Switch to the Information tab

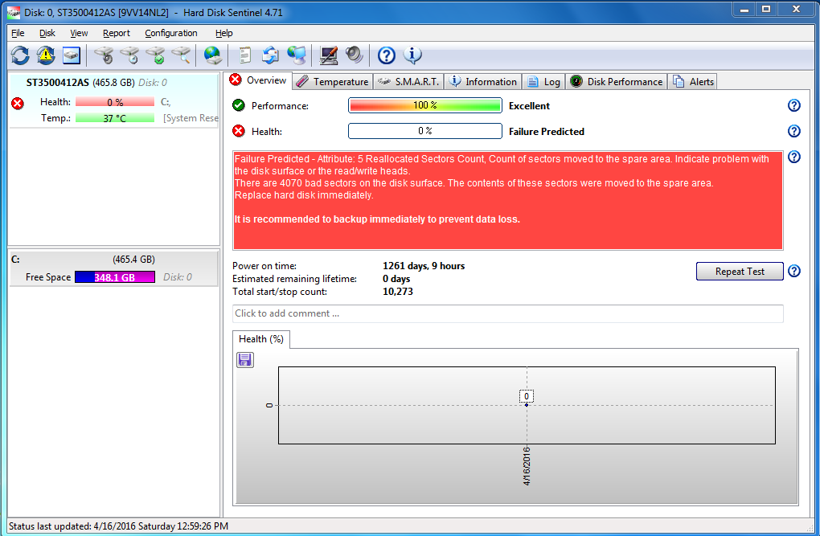click(x=483, y=82)
